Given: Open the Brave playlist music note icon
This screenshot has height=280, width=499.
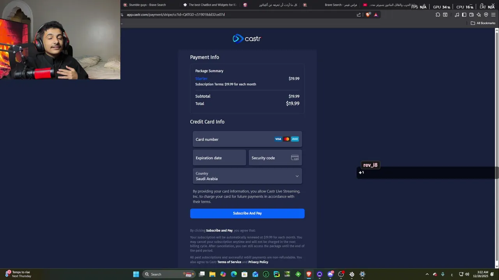Looking at the screenshot, I should (x=457, y=15).
